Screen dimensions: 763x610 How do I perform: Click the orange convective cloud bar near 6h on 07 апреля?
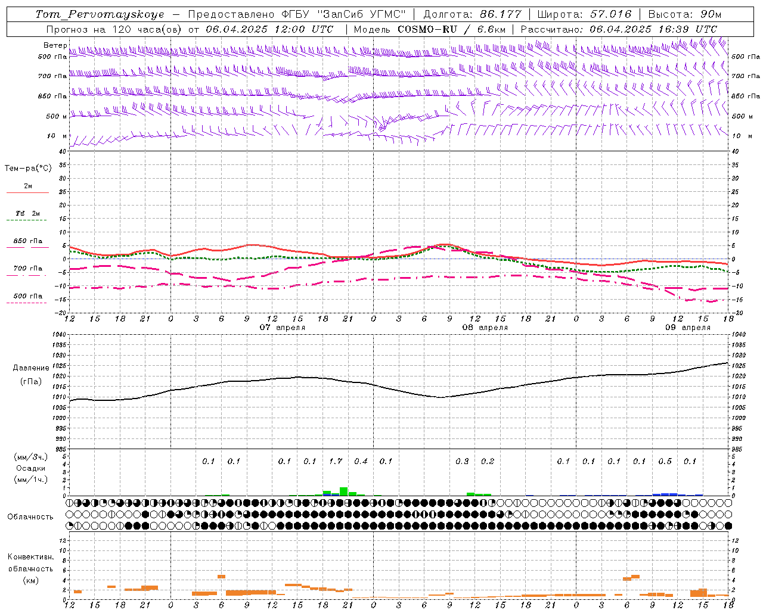221,576
